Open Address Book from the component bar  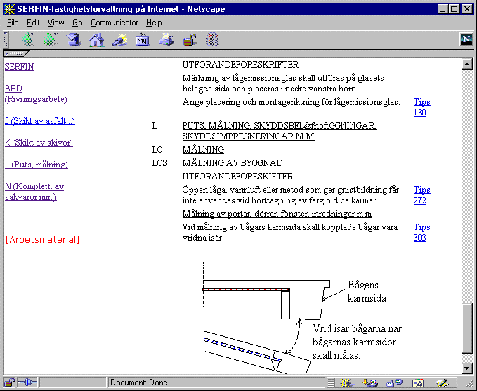click(418, 383)
